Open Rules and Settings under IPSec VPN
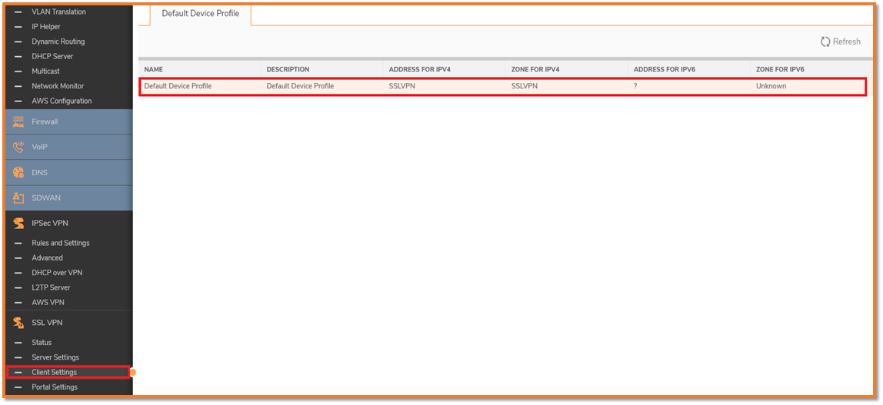 point(60,243)
